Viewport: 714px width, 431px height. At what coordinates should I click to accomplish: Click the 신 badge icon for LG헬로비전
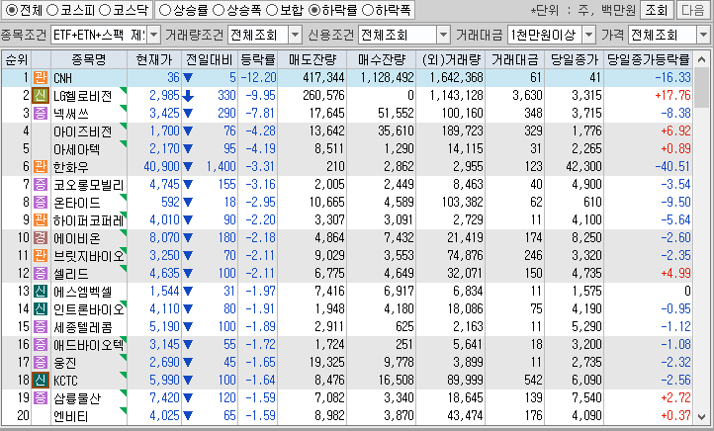pyautogui.click(x=41, y=95)
